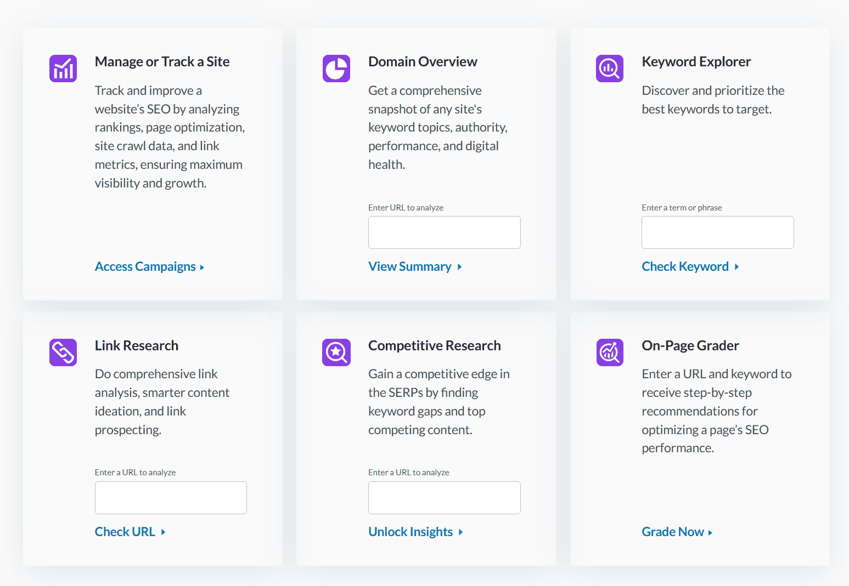Open Unlock Insights in Competitive Research

[410, 531]
